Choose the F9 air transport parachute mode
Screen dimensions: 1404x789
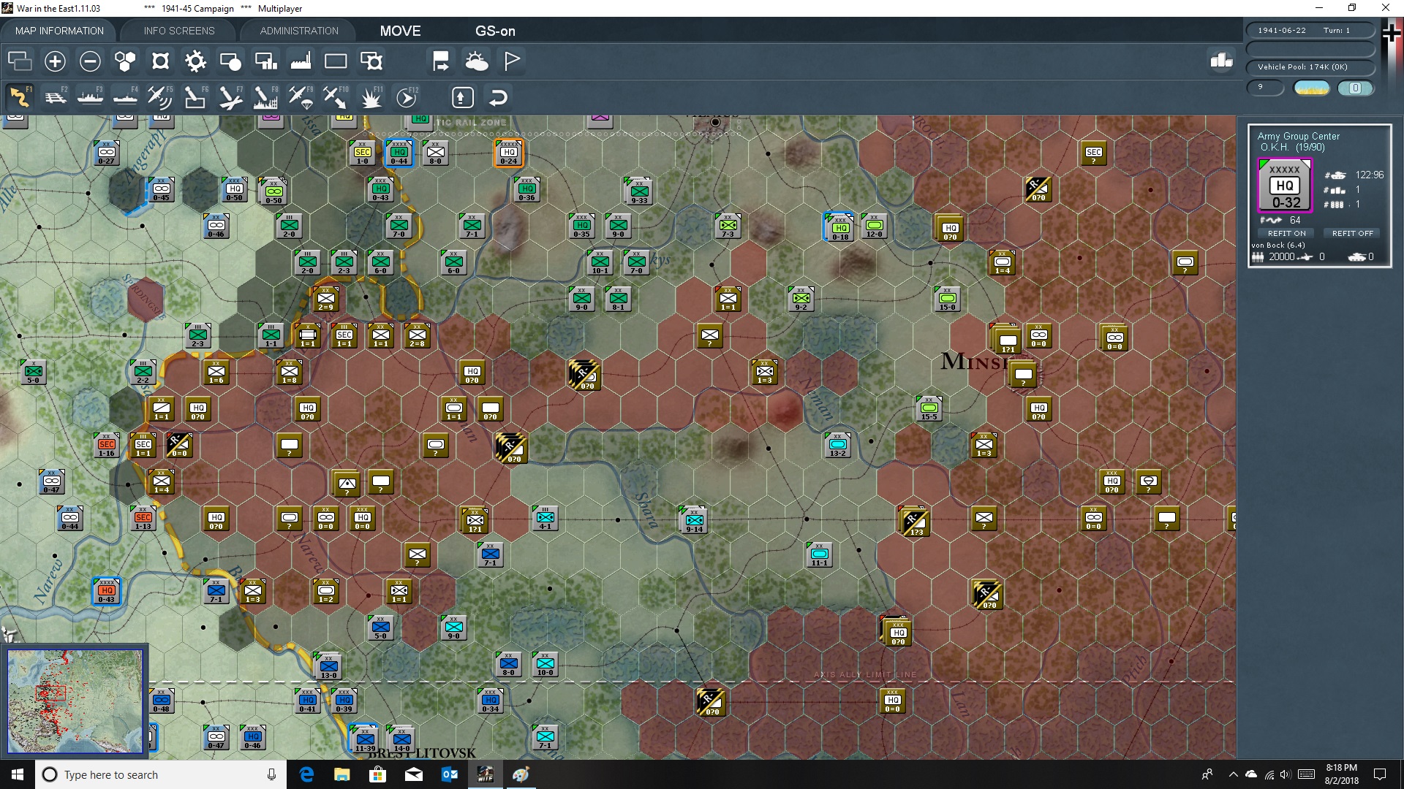301,97
